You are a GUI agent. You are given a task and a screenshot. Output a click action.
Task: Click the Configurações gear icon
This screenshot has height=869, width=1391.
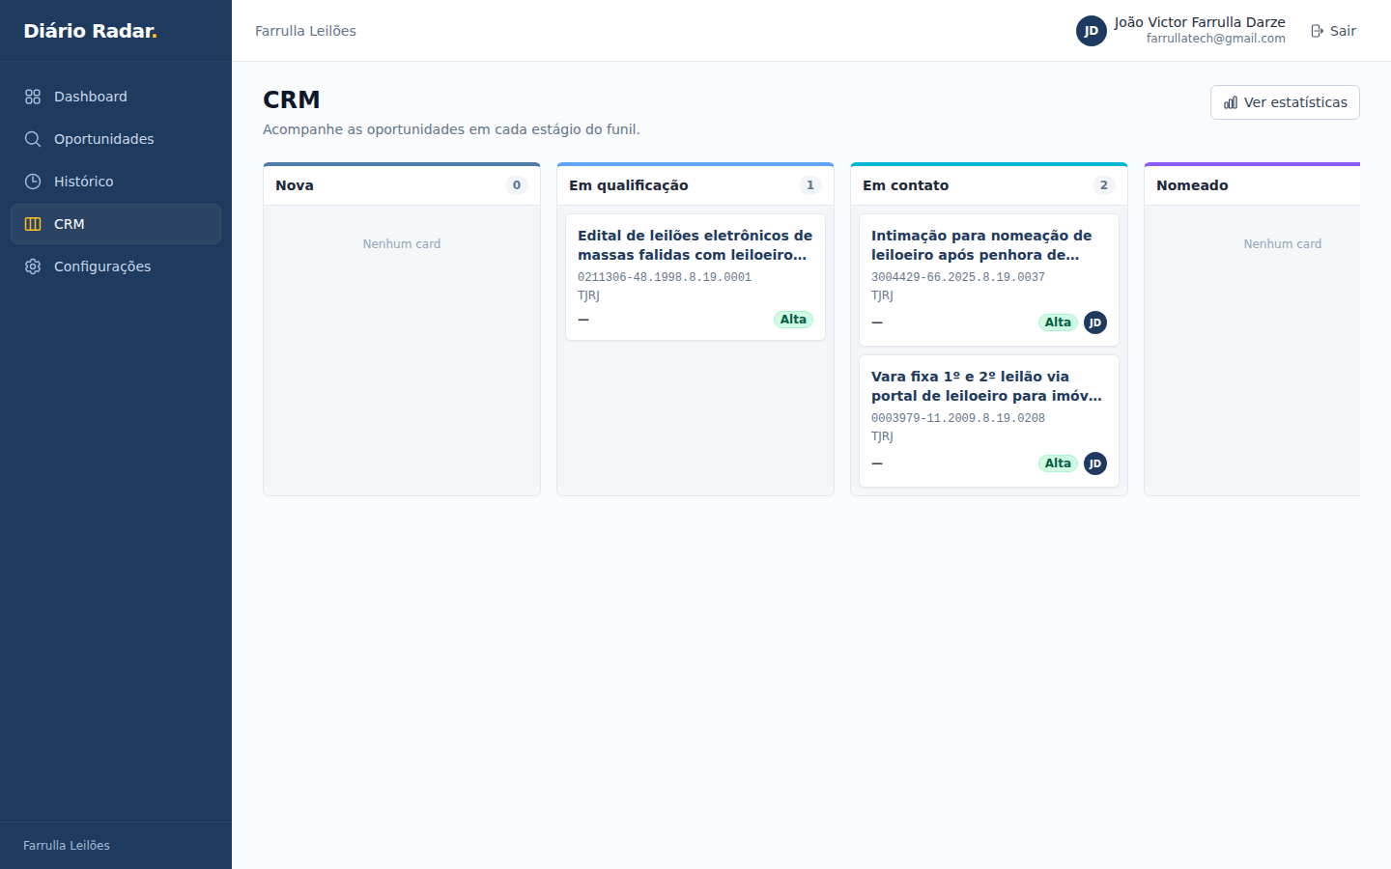coord(33,266)
